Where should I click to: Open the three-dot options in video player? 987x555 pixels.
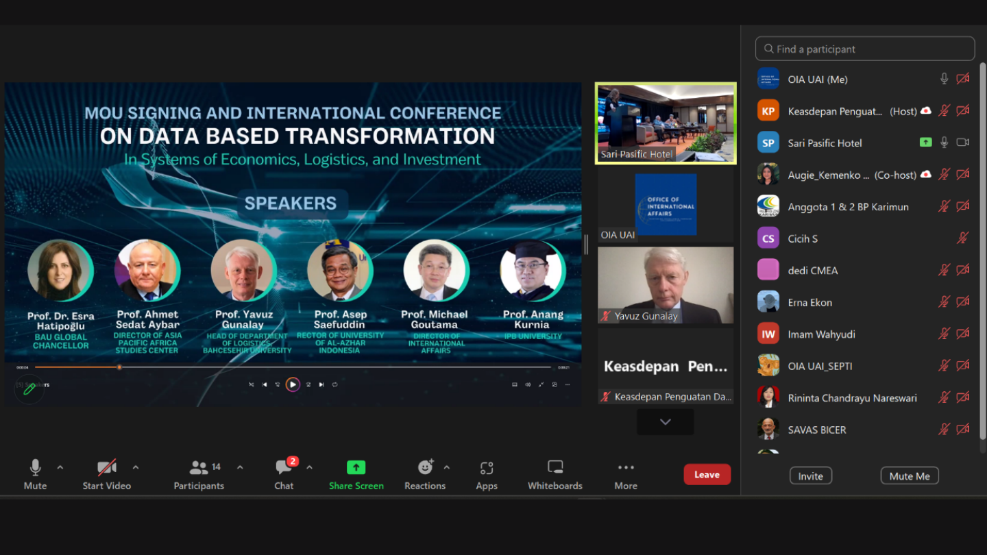(568, 384)
